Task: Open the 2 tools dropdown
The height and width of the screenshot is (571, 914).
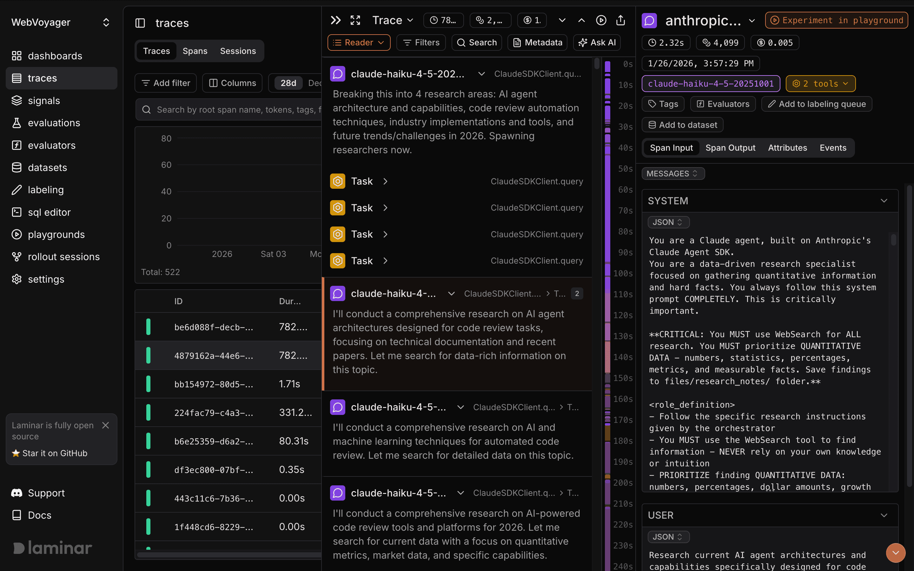Action: (820, 83)
